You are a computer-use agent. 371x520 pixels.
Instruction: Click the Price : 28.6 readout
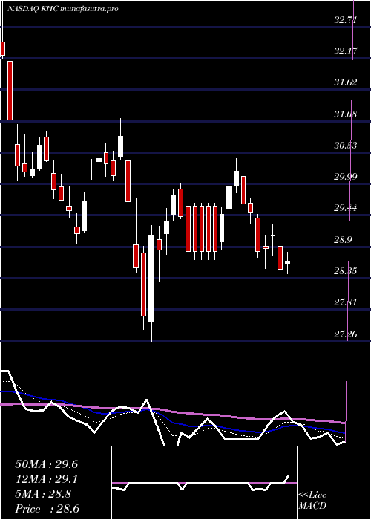tap(47, 509)
